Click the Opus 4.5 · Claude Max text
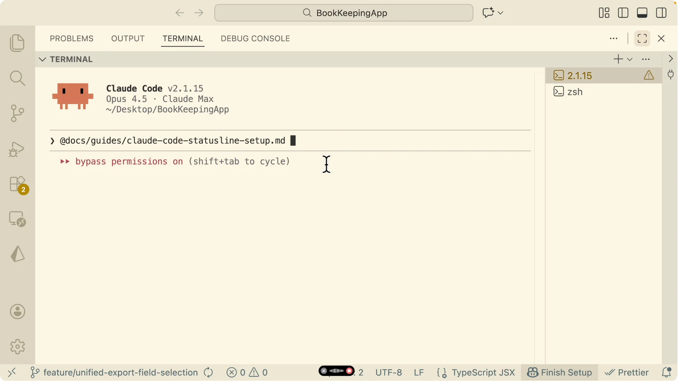The width and height of the screenshot is (678, 381). [x=160, y=99]
